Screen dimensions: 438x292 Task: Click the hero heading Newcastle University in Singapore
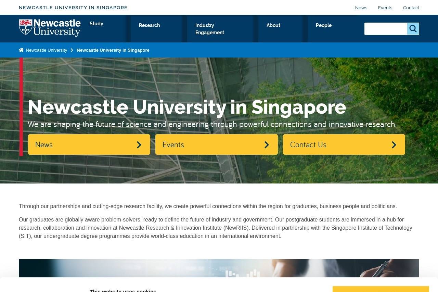click(x=187, y=107)
